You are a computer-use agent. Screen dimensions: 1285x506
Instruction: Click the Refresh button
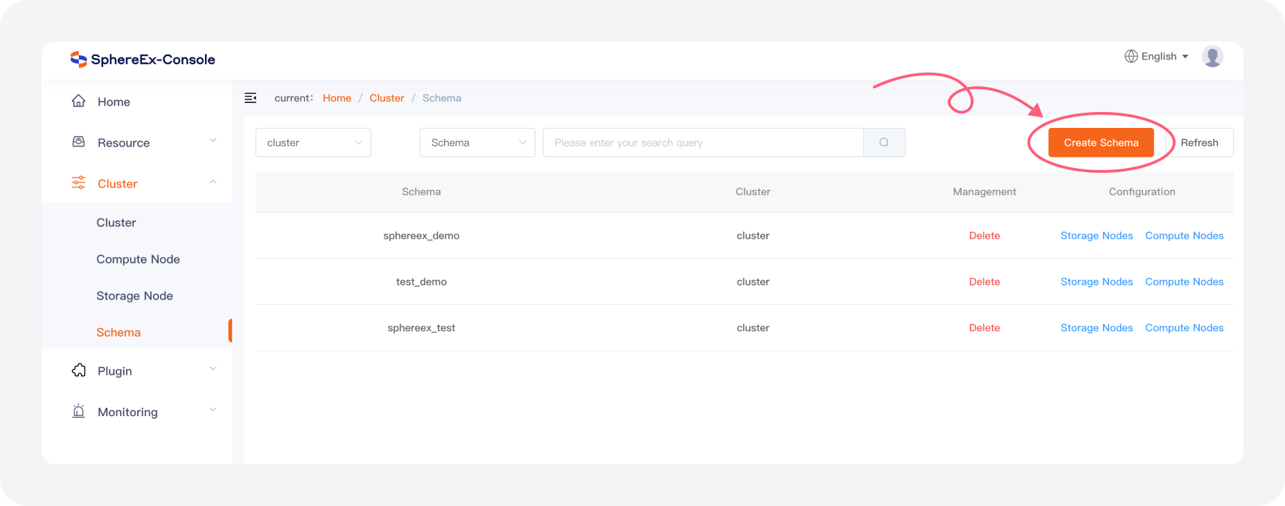tap(1199, 142)
